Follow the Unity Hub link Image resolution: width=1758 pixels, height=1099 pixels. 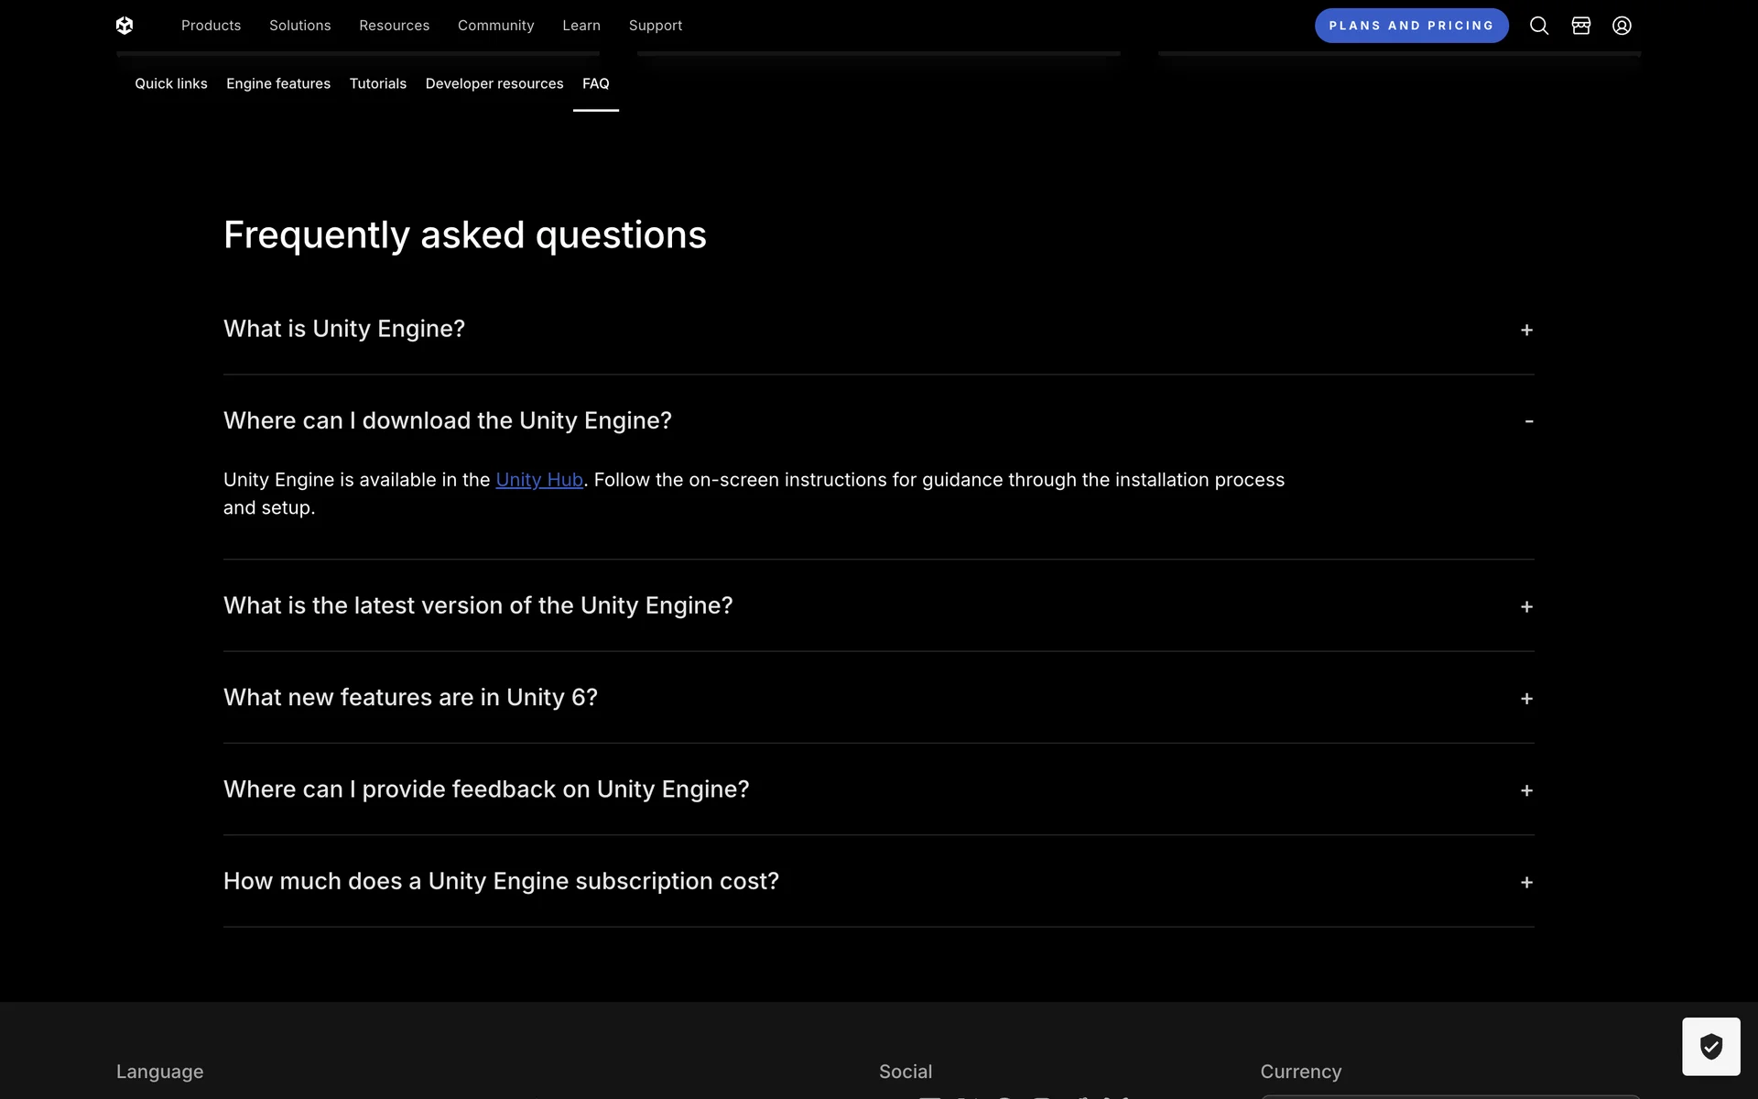tap(539, 480)
